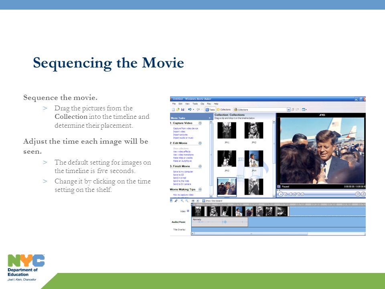
Task: Click the Play Timeline button
Action: coord(198,201)
